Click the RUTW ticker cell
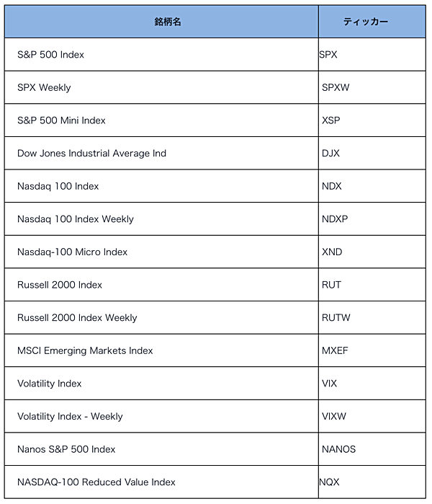 click(372, 317)
